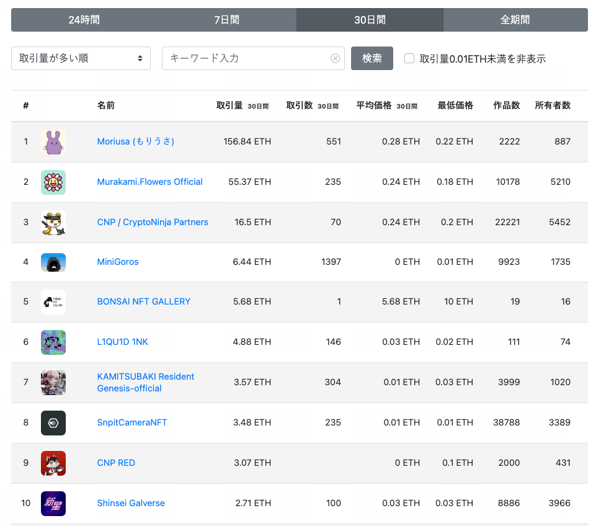
Task: Open the Moriusa (もりうさ) collection link
Action: [136, 141]
